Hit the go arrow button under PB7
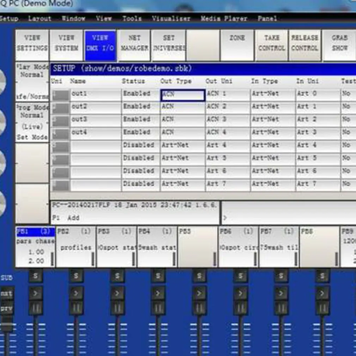Screen dimensions: 356x356 [281, 293]
